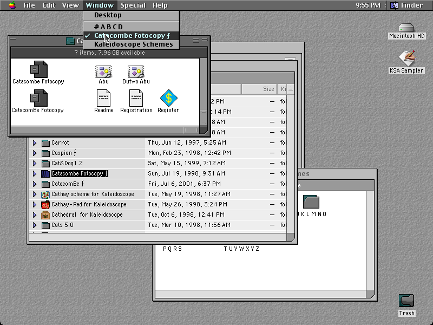Click the folder icon in Catacombe window title
This screenshot has width=433, height=325.
click(70, 41)
